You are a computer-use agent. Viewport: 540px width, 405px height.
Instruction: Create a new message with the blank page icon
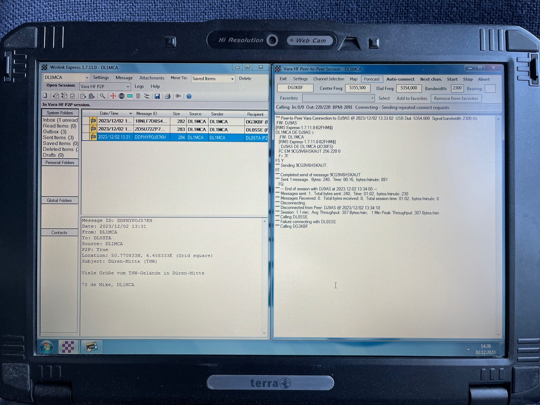45,96
